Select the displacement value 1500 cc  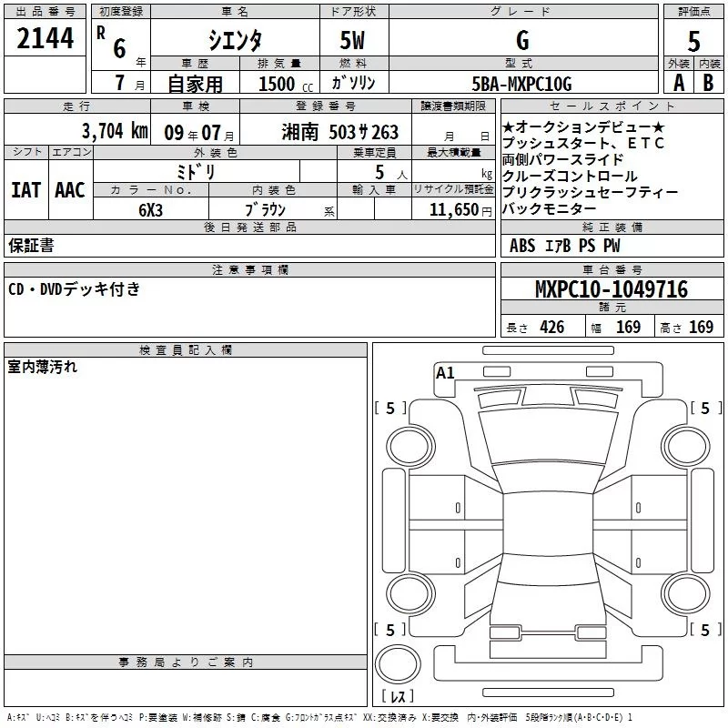pos(286,84)
